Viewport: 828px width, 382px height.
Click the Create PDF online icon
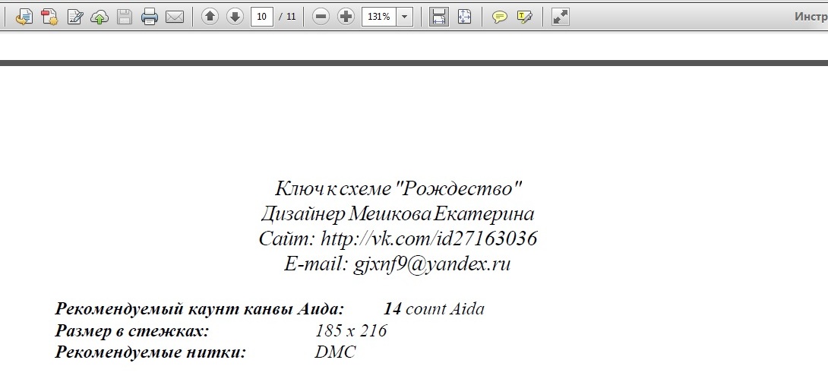[x=24, y=17]
